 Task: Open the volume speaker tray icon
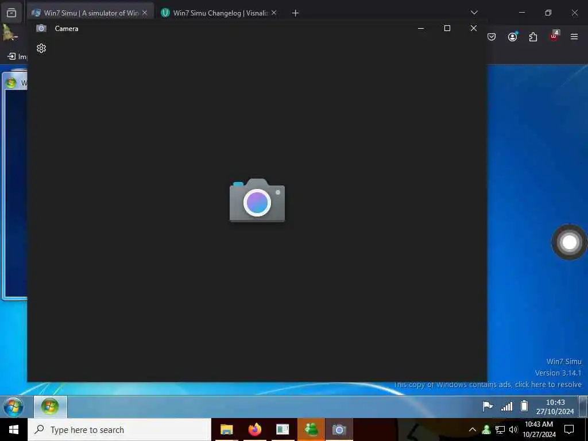click(513, 430)
